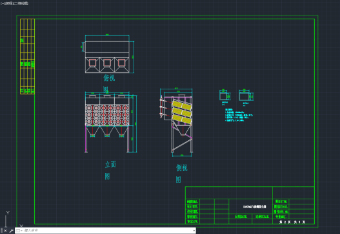Select the top plan view drawing of the dust collector
The image size is (340, 234).
(107, 54)
